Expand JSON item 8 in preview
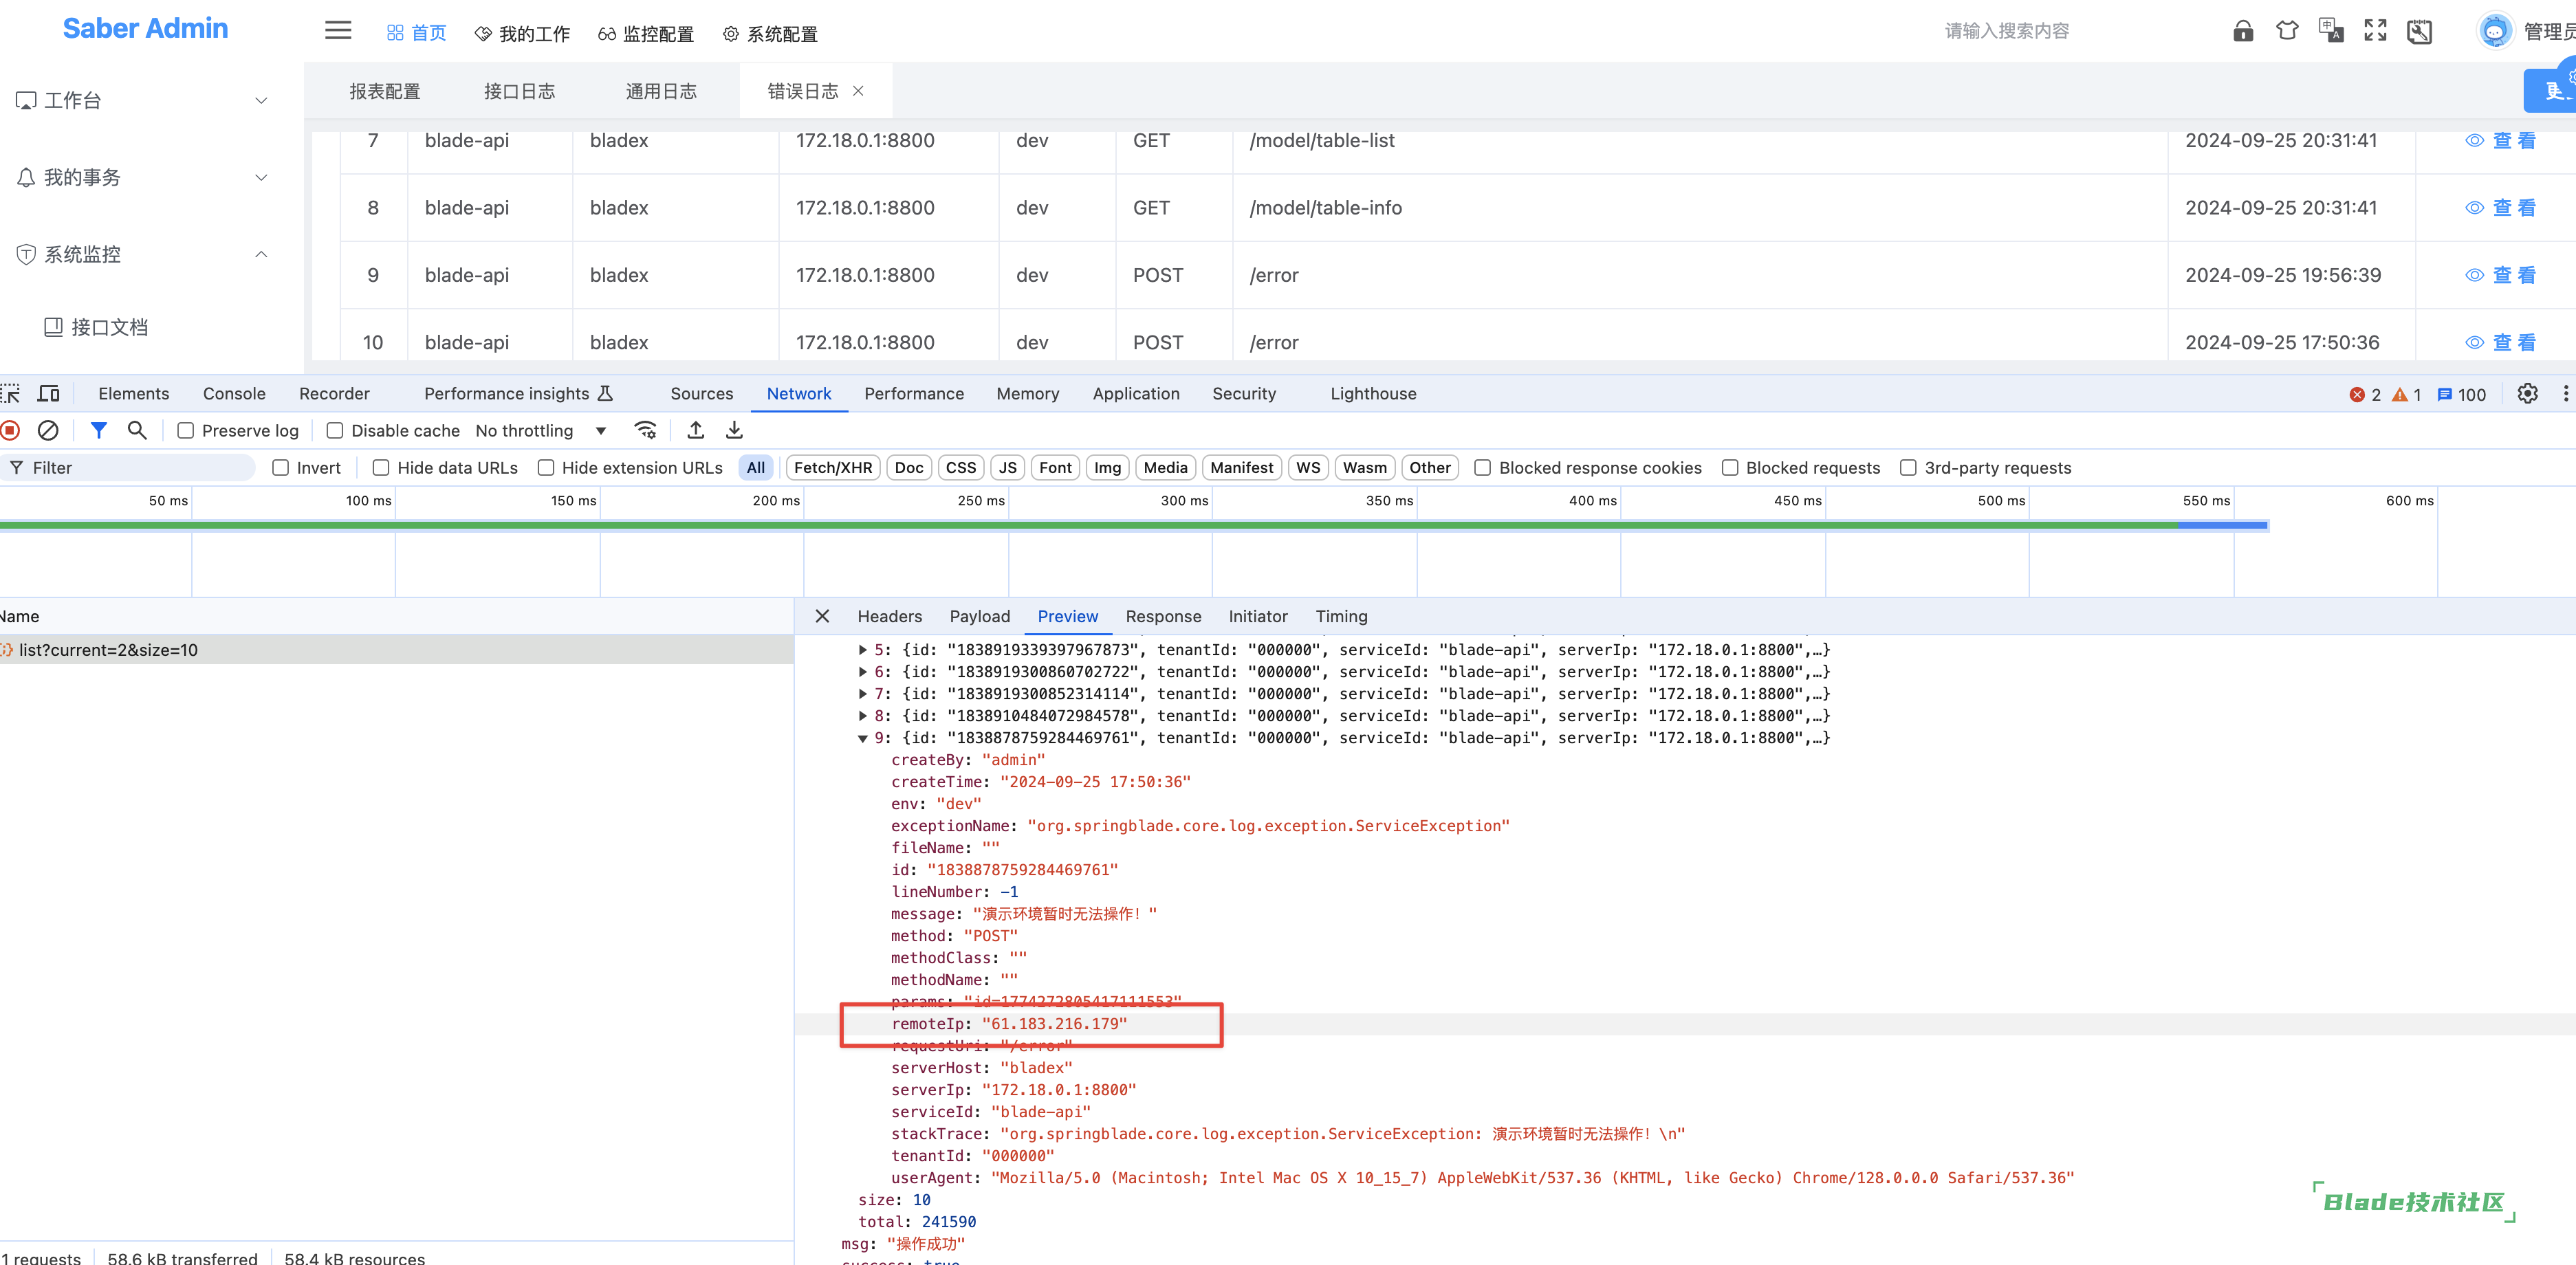The width and height of the screenshot is (2576, 1265). coord(863,716)
